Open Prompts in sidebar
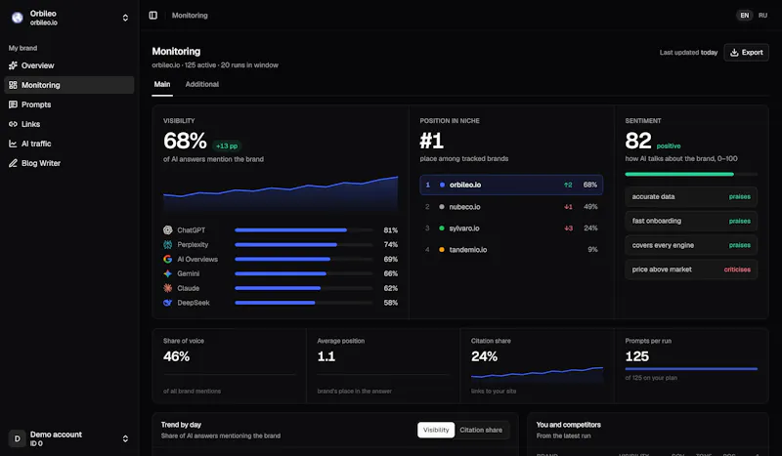Viewport: 782px width, 456px height. click(x=68, y=104)
